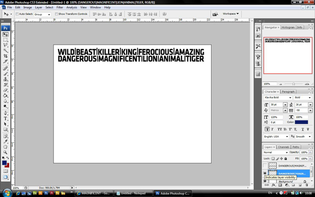Select the Blur tool
315x197 pixels.
pos(5,101)
